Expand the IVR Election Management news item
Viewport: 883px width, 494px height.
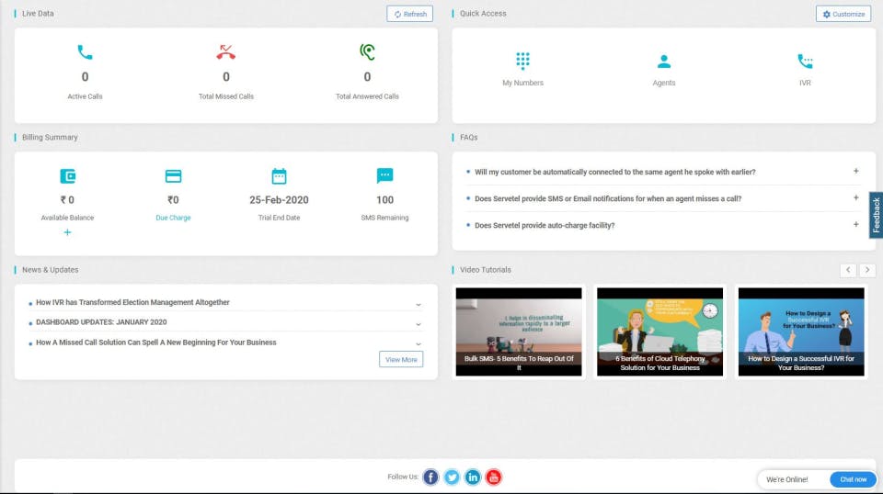(x=418, y=305)
